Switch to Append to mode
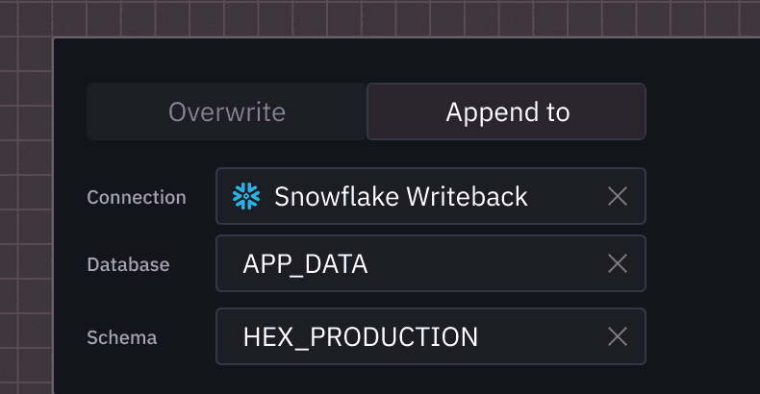This screenshot has width=760, height=394. pyautogui.click(x=507, y=111)
